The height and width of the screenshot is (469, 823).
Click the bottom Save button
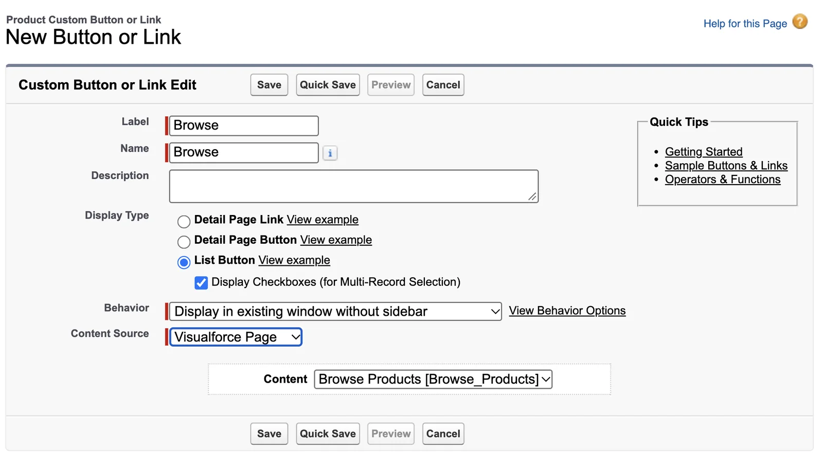point(269,434)
